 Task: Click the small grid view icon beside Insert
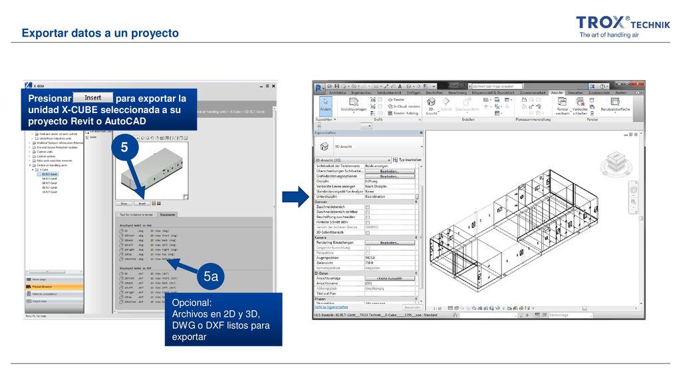pos(154,203)
